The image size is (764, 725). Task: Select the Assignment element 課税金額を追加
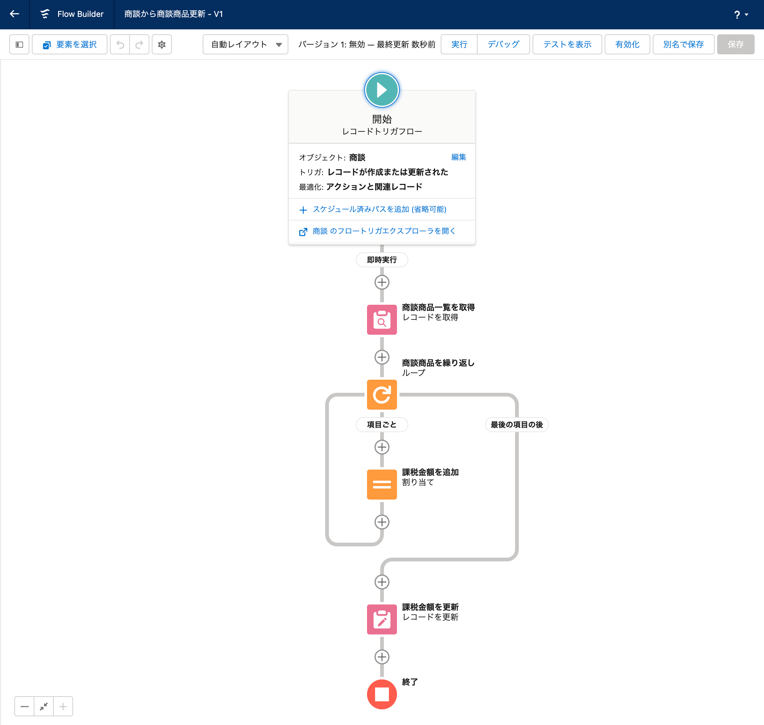pos(382,484)
